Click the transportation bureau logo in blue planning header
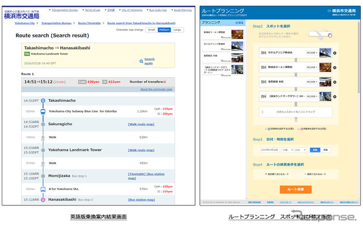The width and height of the screenshot is (363, 228). pos(341,12)
